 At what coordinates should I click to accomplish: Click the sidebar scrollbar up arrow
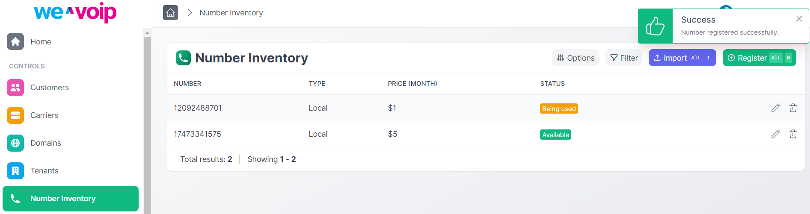pyautogui.click(x=147, y=32)
